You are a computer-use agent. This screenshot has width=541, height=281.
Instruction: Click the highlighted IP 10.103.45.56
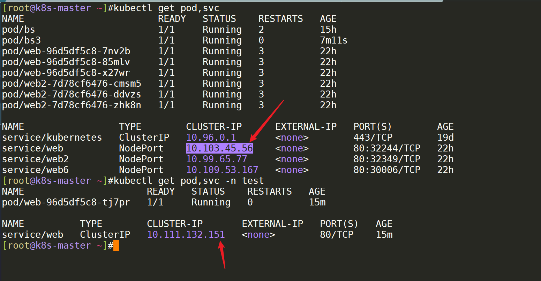pos(219,148)
